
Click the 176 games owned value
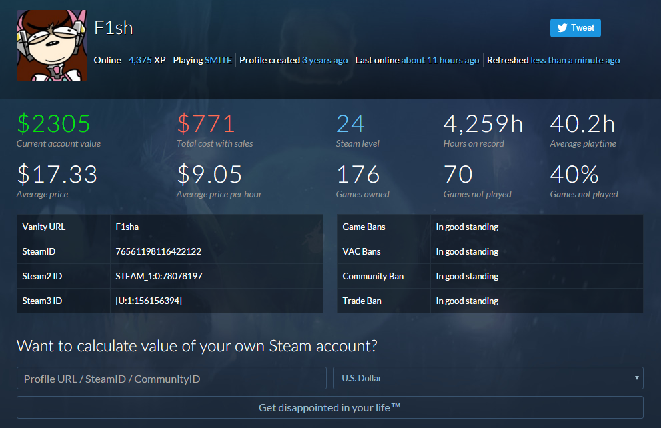pos(358,175)
